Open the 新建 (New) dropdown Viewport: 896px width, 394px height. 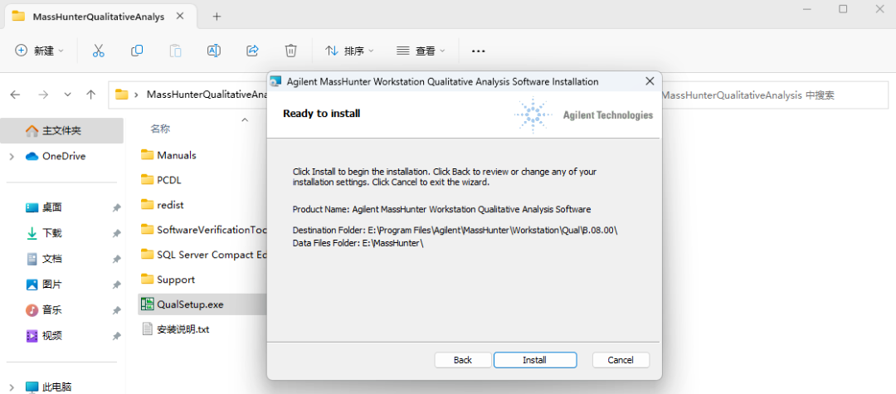click(x=39, y=51)
